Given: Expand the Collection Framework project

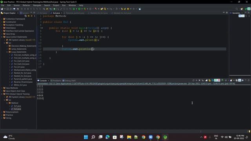Looking at the screenshot, I should (2, 19).
